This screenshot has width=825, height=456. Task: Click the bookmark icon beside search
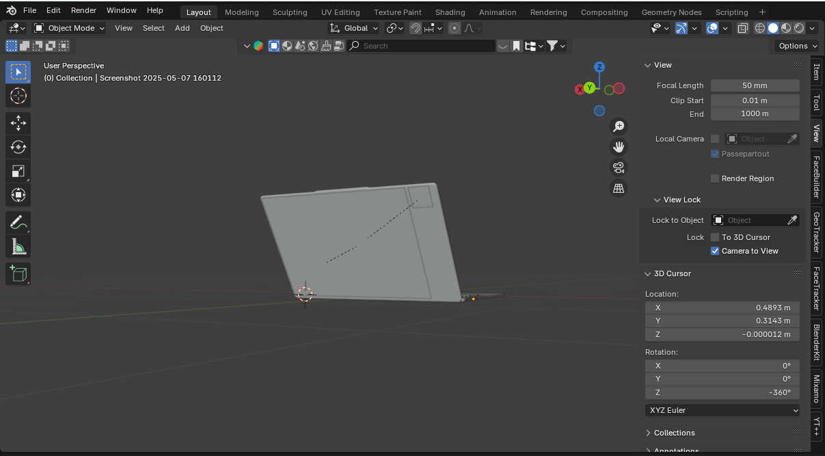(x=517, y=46)
